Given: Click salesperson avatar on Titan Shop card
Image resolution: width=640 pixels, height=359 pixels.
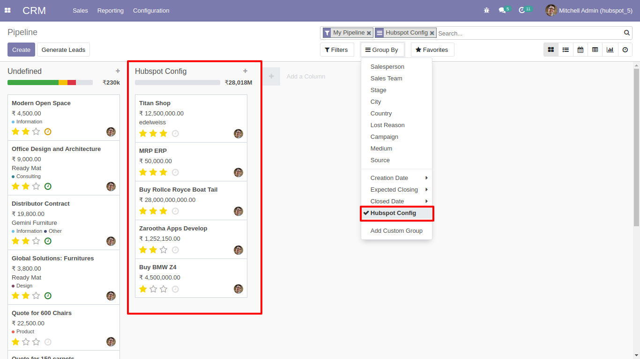Looking at the screenshot, I should [238, 134].
